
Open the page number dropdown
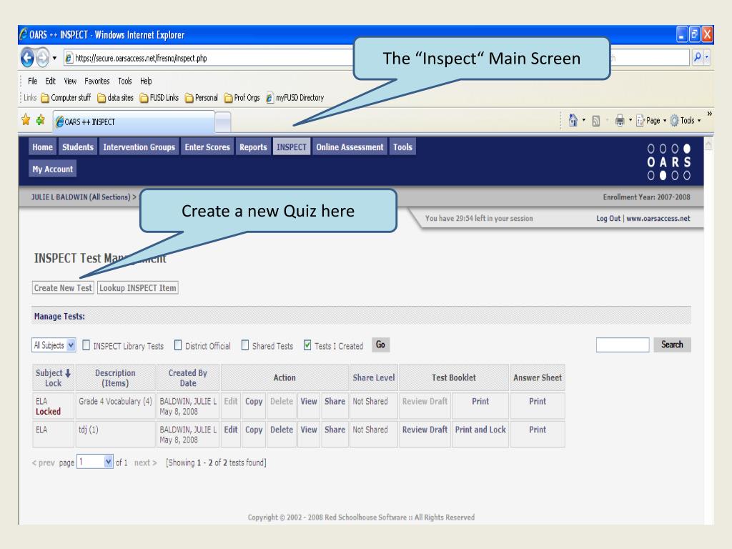coord(95,462)
